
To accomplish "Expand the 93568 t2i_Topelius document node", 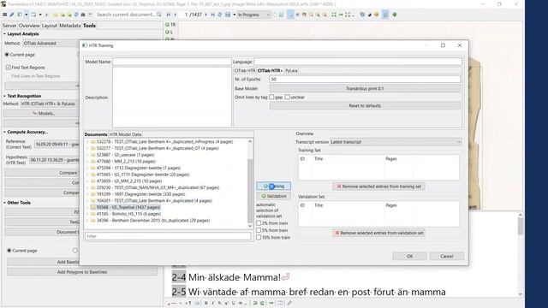I will coord(87,207).
